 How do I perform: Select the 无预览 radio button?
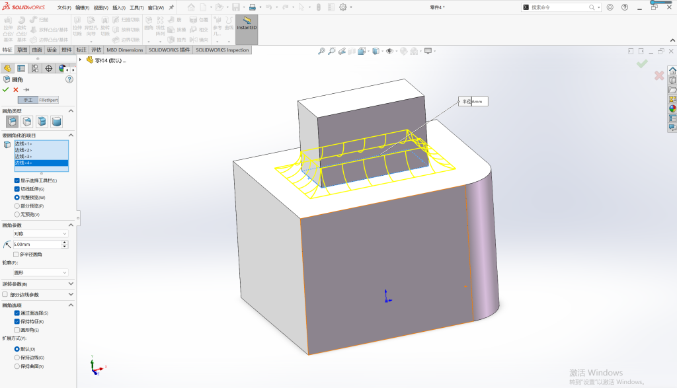17,215
